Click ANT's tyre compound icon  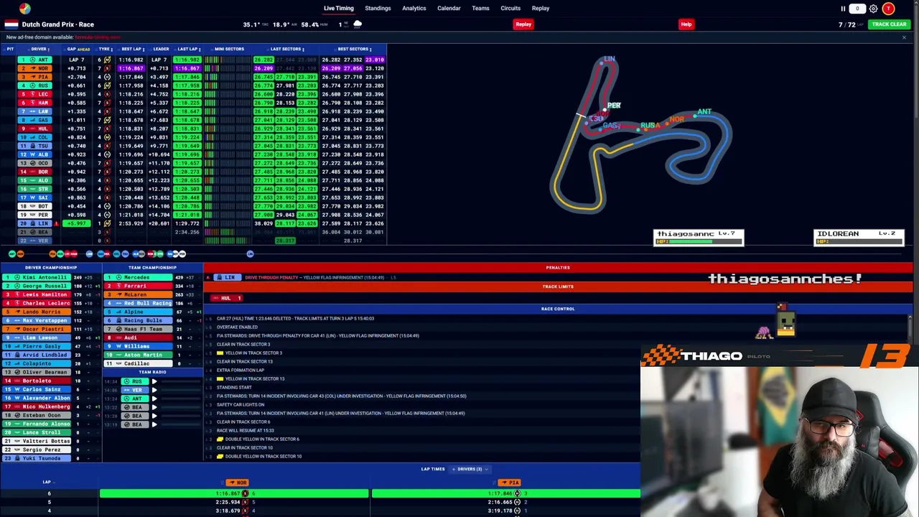(107, 60)
